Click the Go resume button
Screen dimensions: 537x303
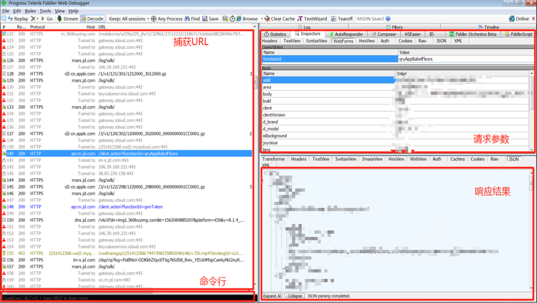pyautogui.click(x=47, y=19)
